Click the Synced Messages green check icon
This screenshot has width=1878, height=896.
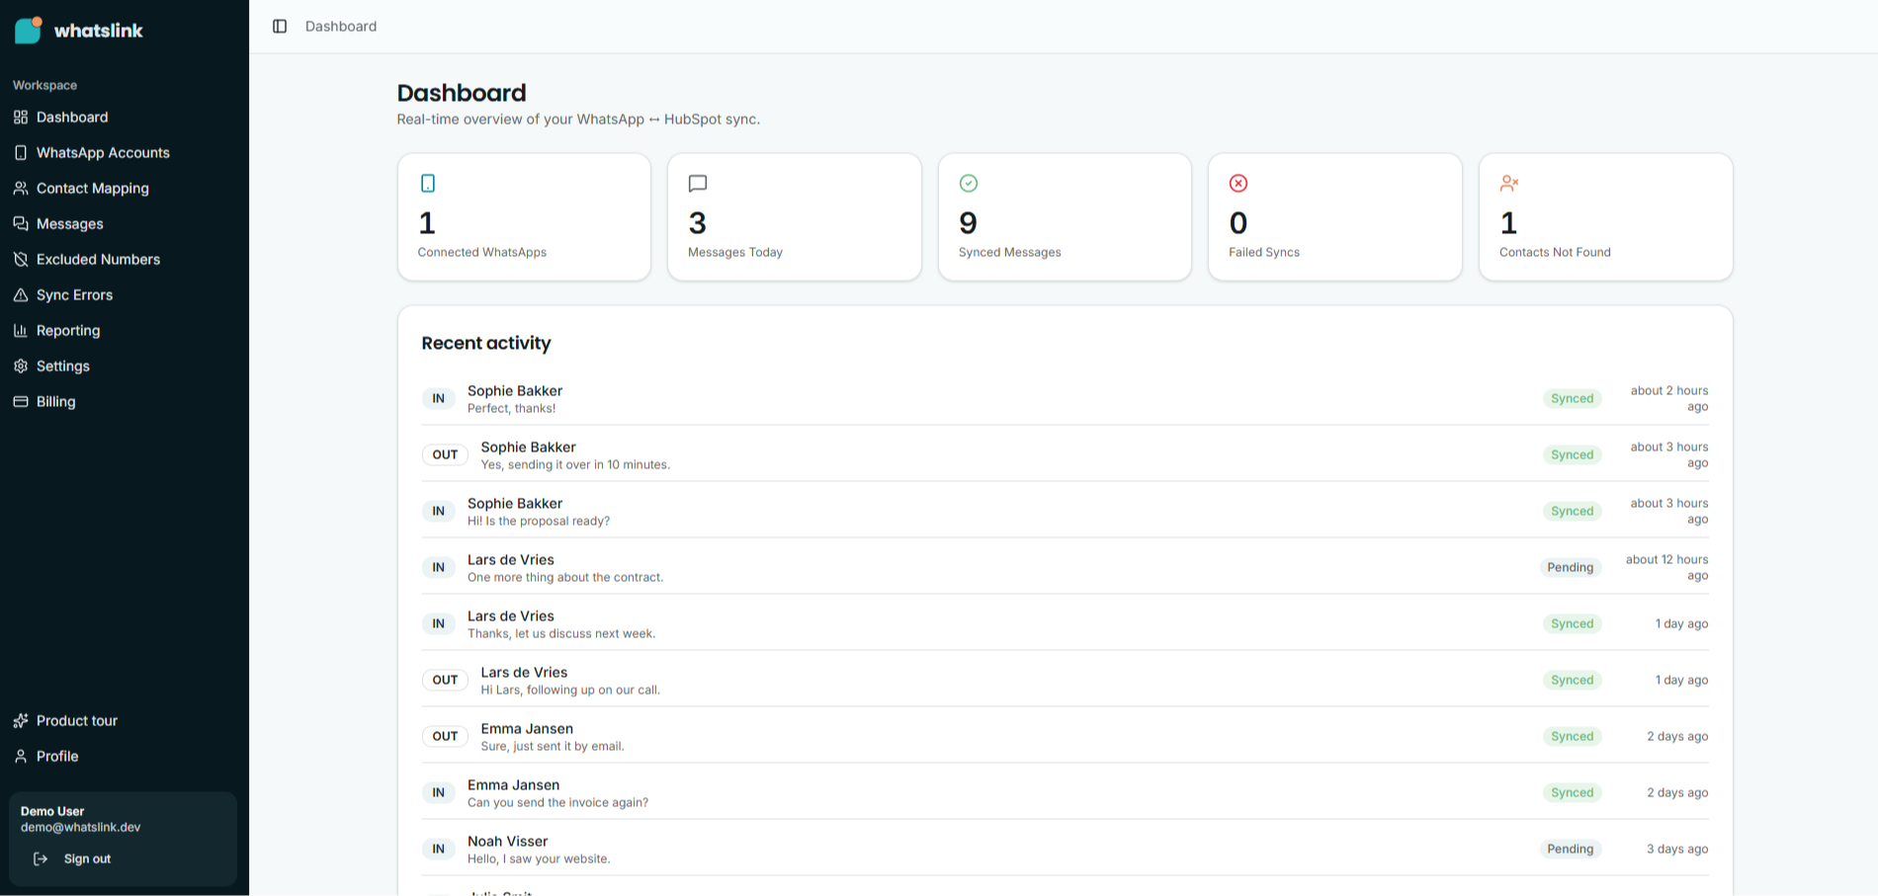coord(969,183)
